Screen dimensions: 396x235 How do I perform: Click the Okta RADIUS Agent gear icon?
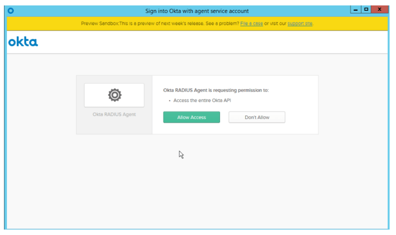click(114, 95)
